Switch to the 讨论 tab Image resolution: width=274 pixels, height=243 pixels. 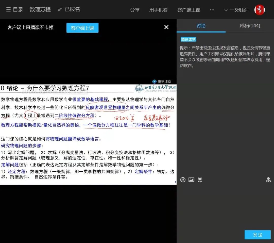tap(201, 26)
